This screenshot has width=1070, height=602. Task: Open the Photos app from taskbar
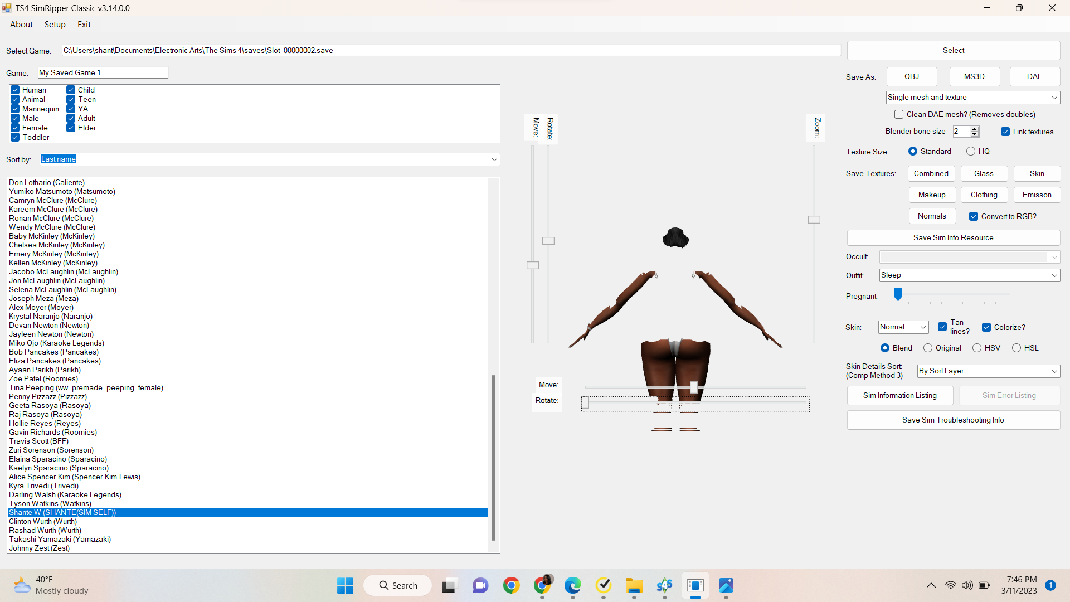(726, 585)
